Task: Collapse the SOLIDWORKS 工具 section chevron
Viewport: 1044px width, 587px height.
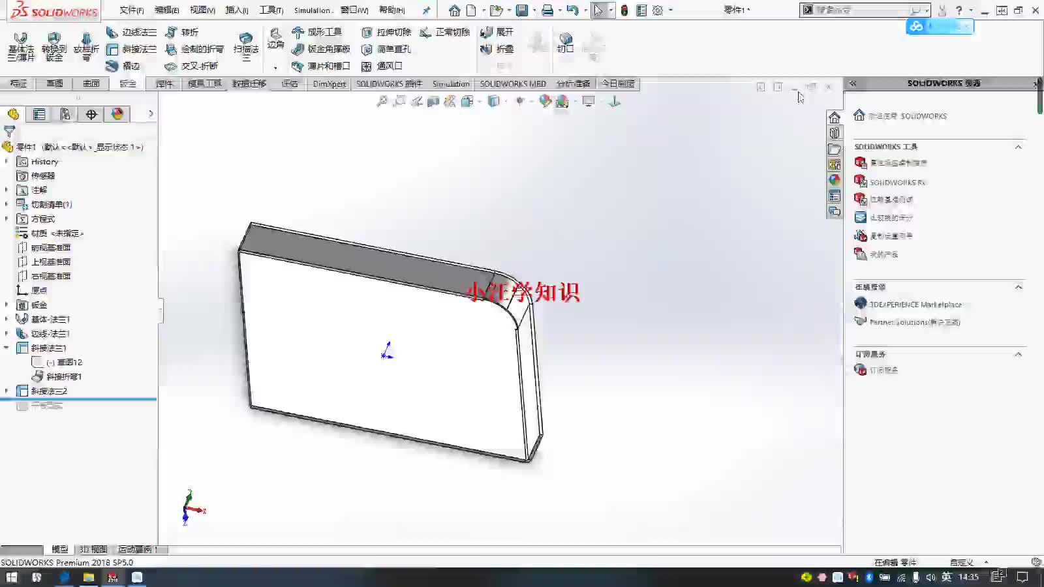Action: pos(1018,147)
